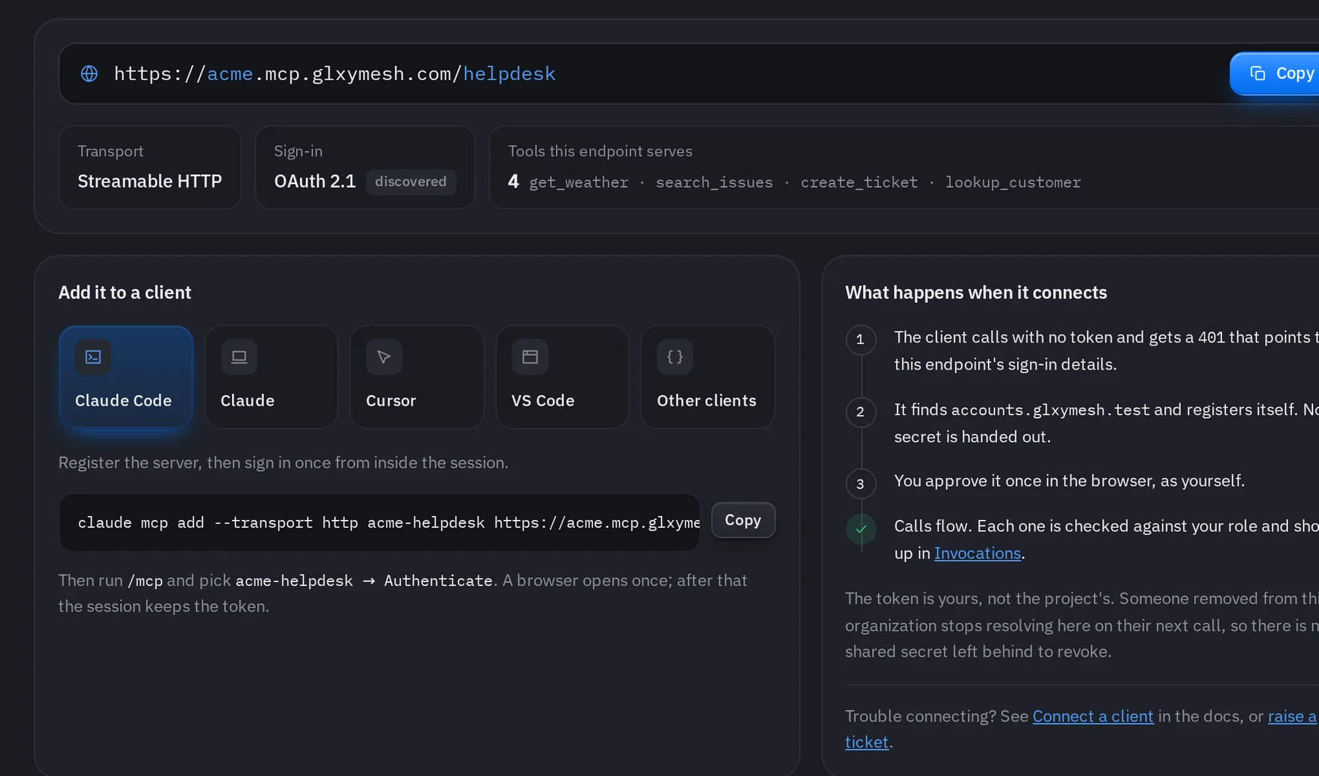Click the laptop icon in Claude card
The width and height of the screenshot is (1319, 776).
point(239,357)
